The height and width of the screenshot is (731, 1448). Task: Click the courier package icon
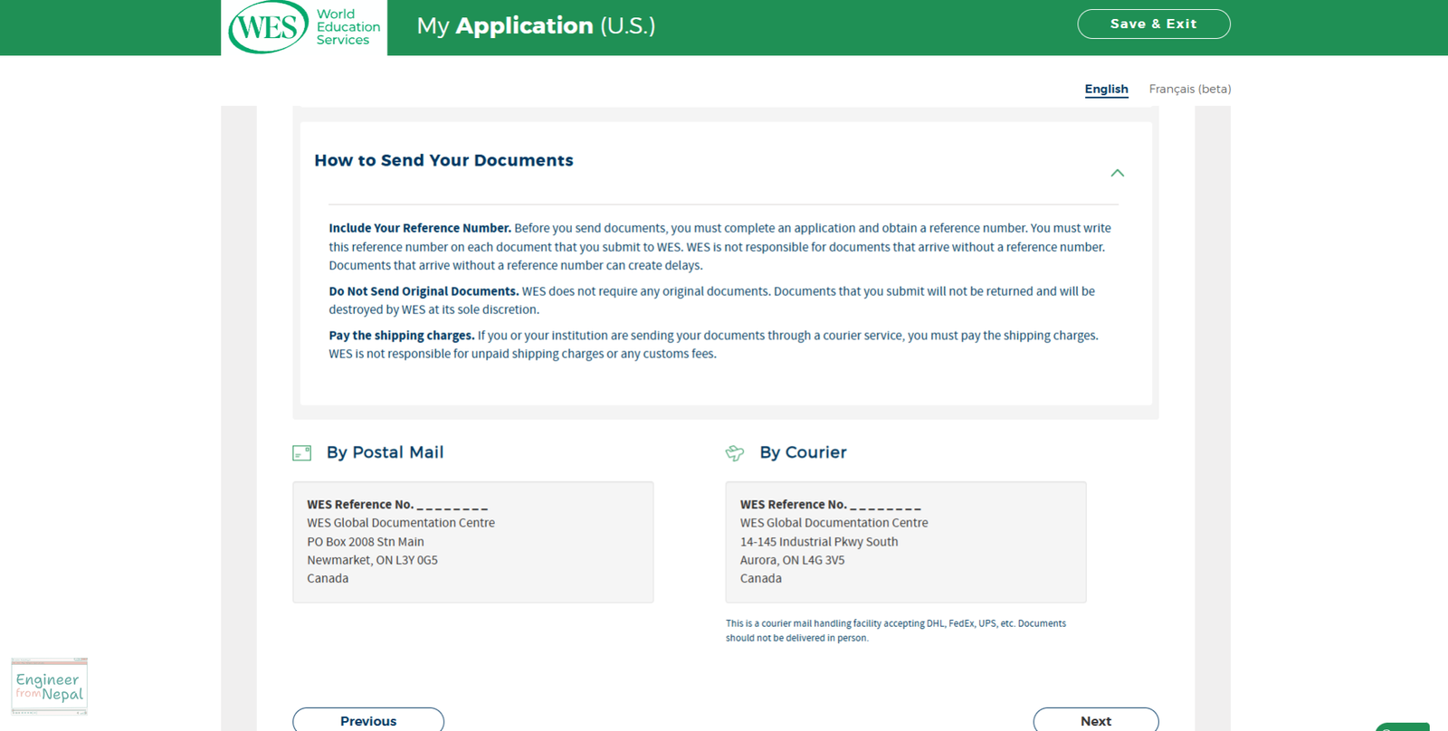(x=735, y=453)
